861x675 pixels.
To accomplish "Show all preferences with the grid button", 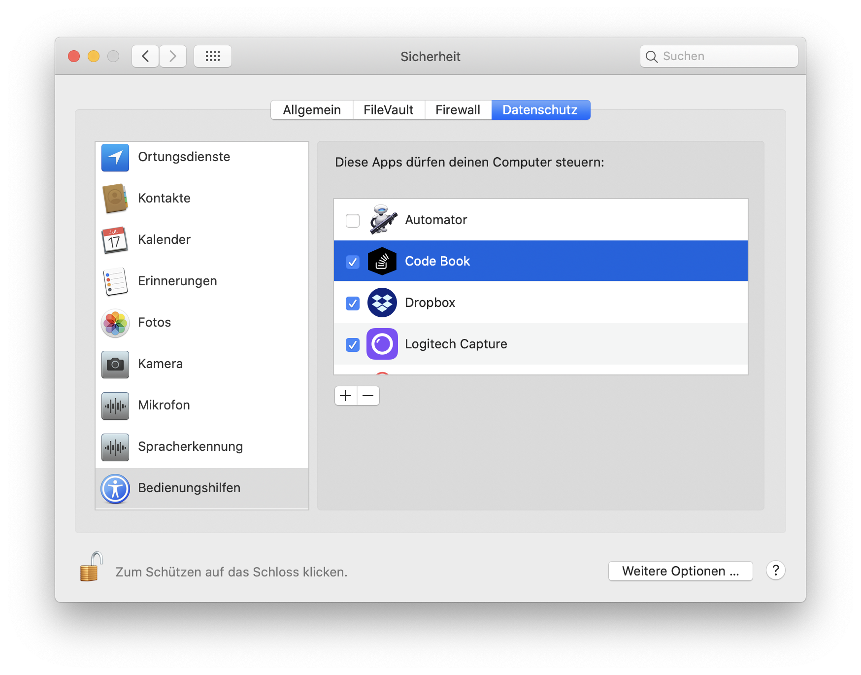I will [x=212, y=56].
